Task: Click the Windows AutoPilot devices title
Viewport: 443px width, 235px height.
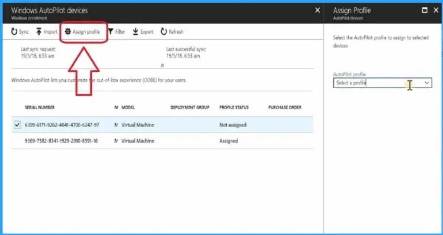Action: [49, 11]
